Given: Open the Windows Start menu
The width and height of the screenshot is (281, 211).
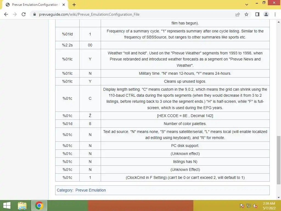Looking at the screenshot, I should pyautogui.click(x=7, y=206).
